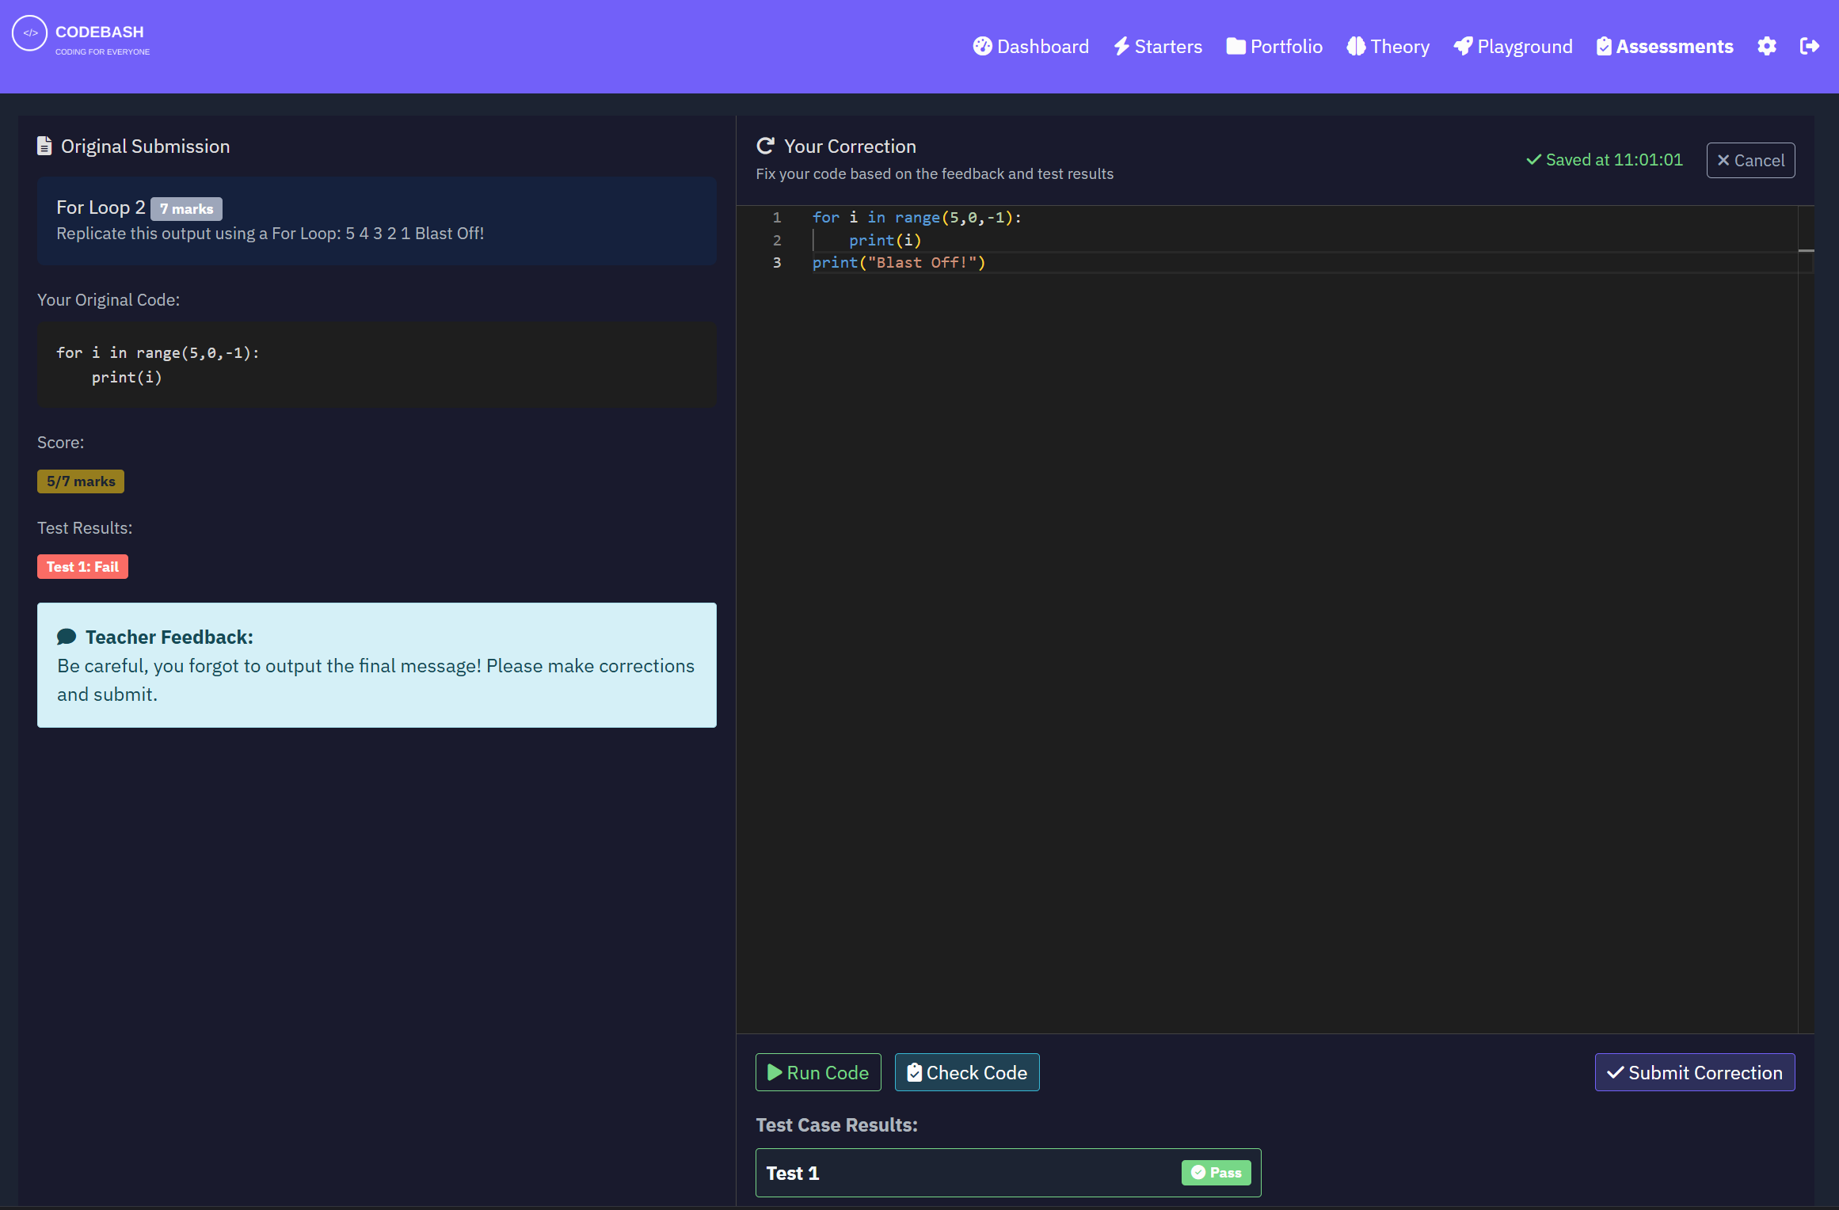
Task: Click the Teacher Feedback speech bubble icon
Action: point(67,637)
